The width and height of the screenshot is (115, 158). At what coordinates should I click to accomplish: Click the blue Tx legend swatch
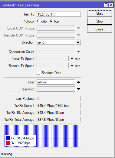(8, 138)
